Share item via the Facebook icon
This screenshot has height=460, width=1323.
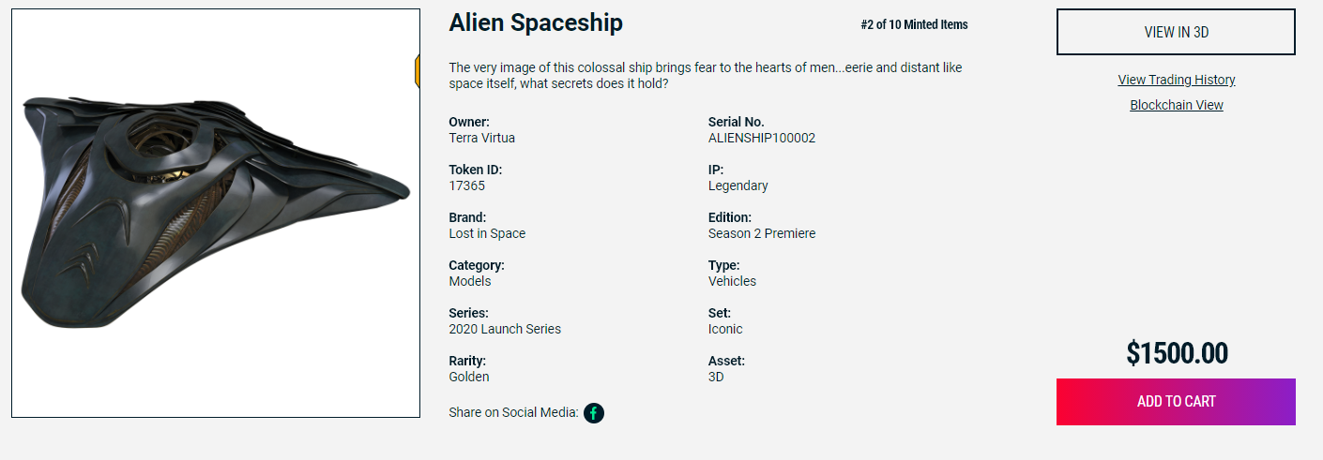click(x=594, y=412)
